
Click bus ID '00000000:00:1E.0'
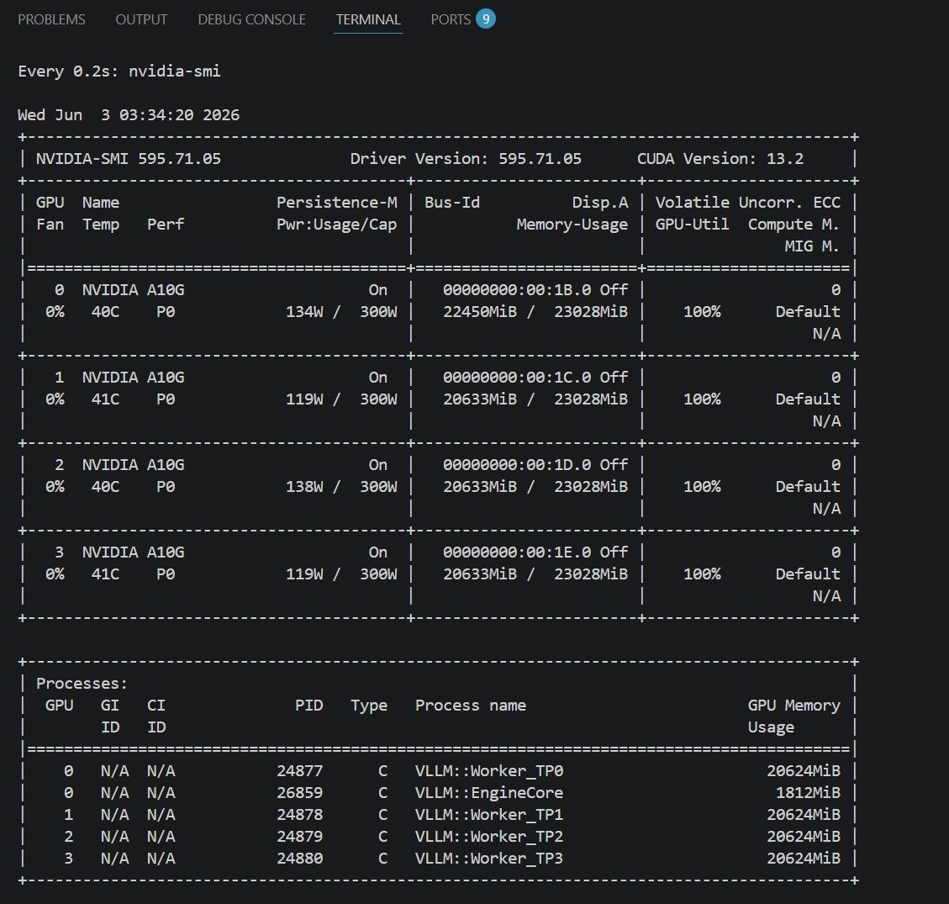(517, 552)
